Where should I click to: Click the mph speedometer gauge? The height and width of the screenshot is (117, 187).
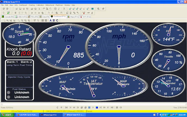[x=119, y=47]
